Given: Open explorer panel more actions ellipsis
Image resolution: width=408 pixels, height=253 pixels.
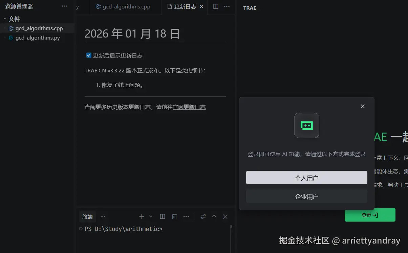Looking at the screenshot, I should (65, 6).
